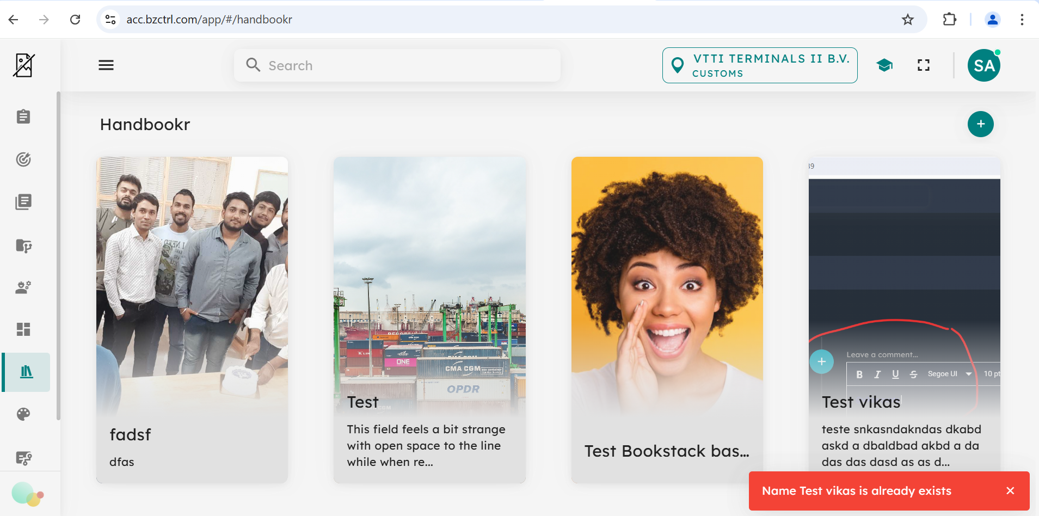Click the add new handbook plus button
Viewport: 1039px width, 516px height.
pos(980,124)
